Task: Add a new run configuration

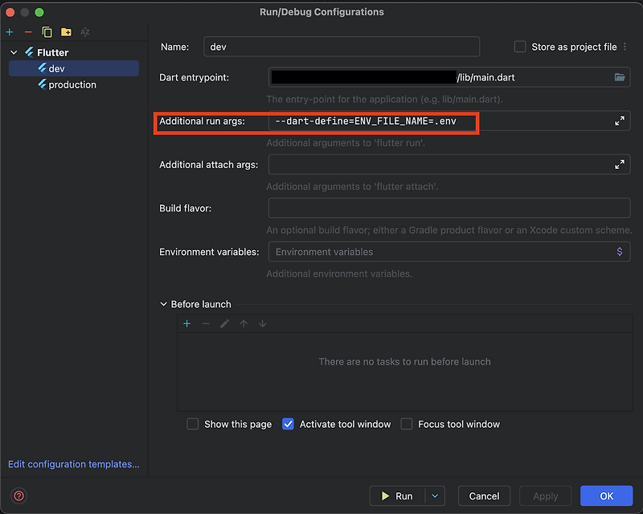Action: tap(9, 32)
